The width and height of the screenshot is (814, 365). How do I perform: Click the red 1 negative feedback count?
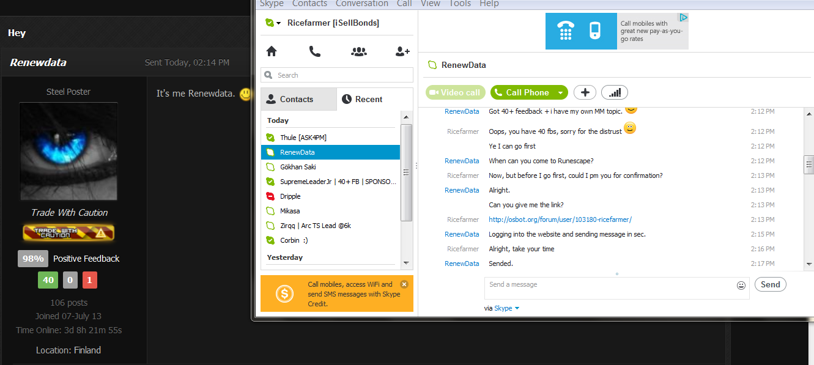(x=90, y=280)
